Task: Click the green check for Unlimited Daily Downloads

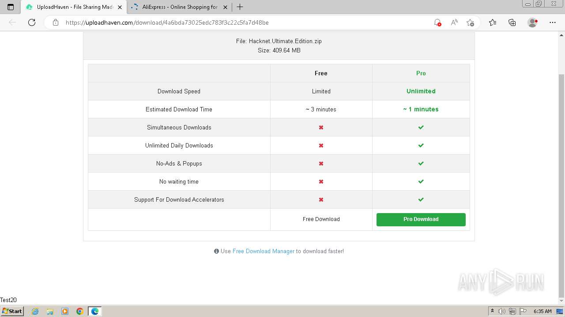Action: pyautogui.click(x=421, y=146)
